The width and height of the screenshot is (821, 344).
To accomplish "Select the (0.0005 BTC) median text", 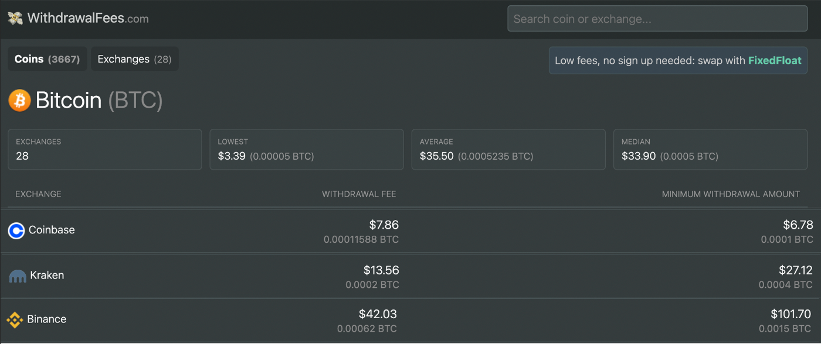I will point(689,157).
